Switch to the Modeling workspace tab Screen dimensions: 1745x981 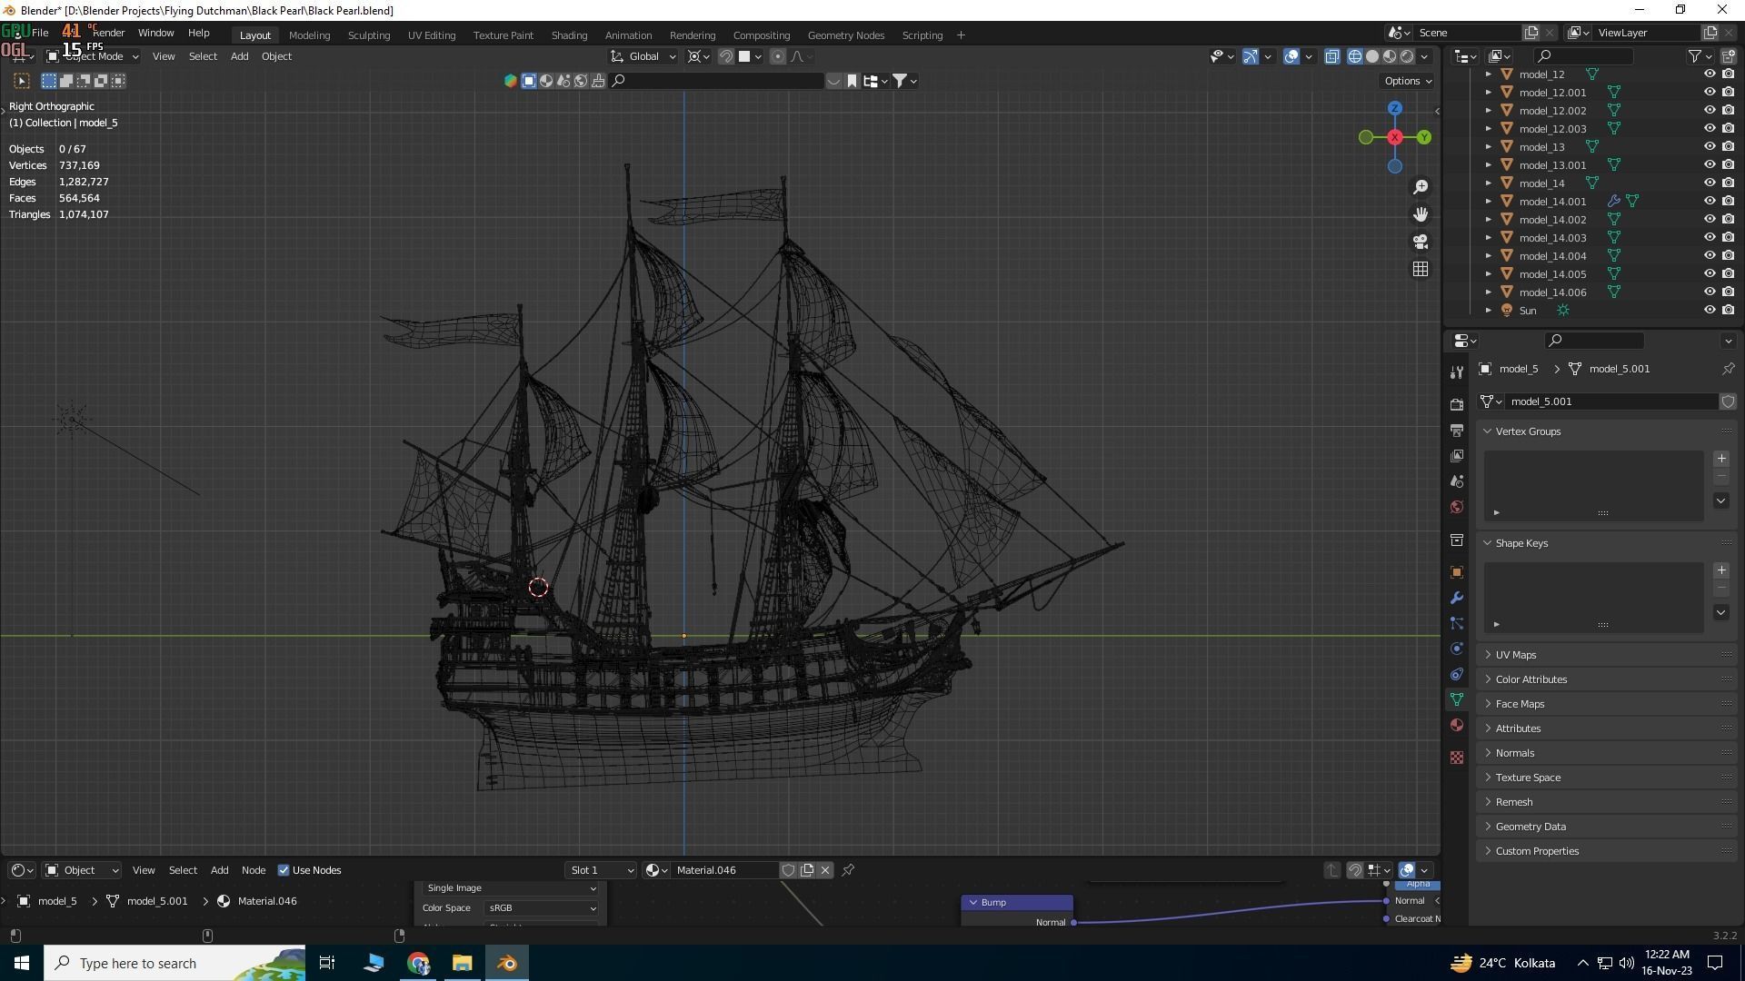click(x=309, y=35)
